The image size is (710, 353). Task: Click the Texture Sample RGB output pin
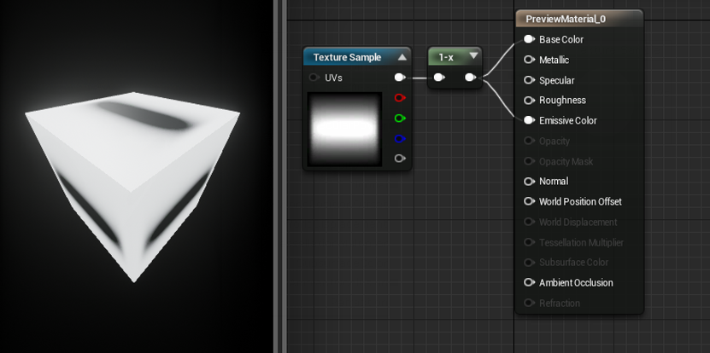coord(400,78)
